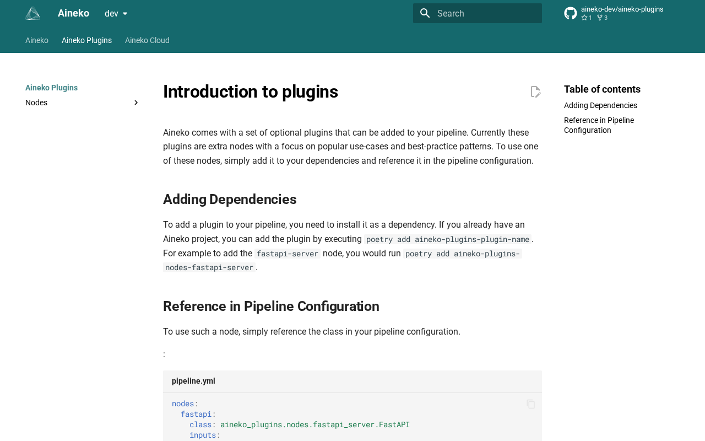Expand the Nodes section chevron
The width and height of the screenshot is (705, 441).
tap(136, 103)
